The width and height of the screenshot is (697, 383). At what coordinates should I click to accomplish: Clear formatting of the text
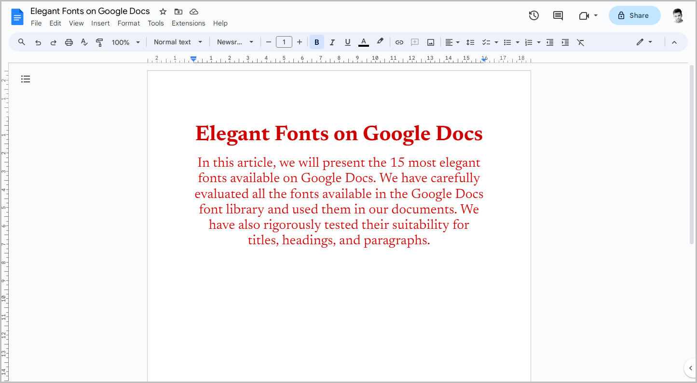coord(580,42)
